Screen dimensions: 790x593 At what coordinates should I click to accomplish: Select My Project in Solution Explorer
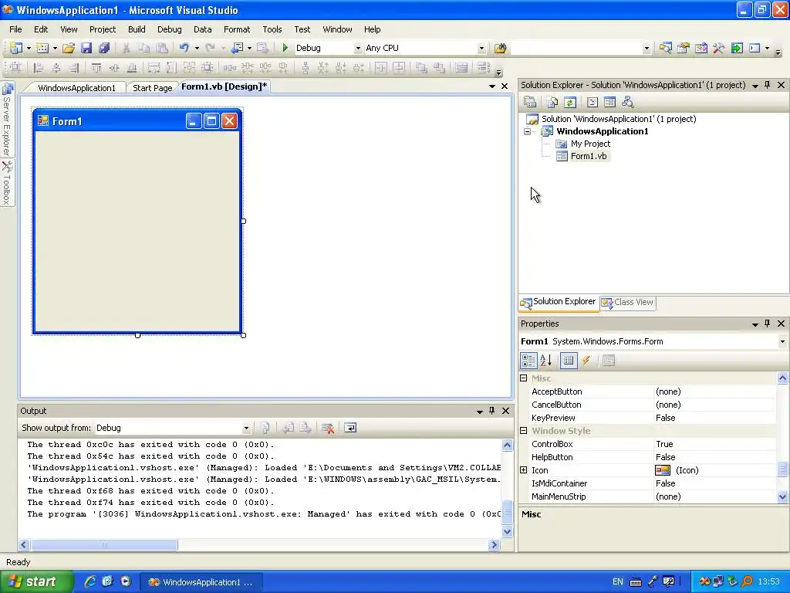point(590,144)
